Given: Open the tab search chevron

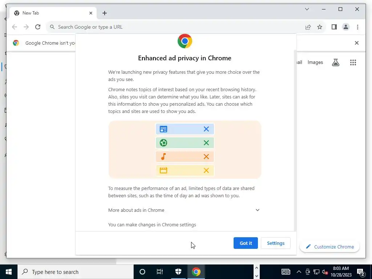Looking at the screenshot, I should tap(307, 9).
